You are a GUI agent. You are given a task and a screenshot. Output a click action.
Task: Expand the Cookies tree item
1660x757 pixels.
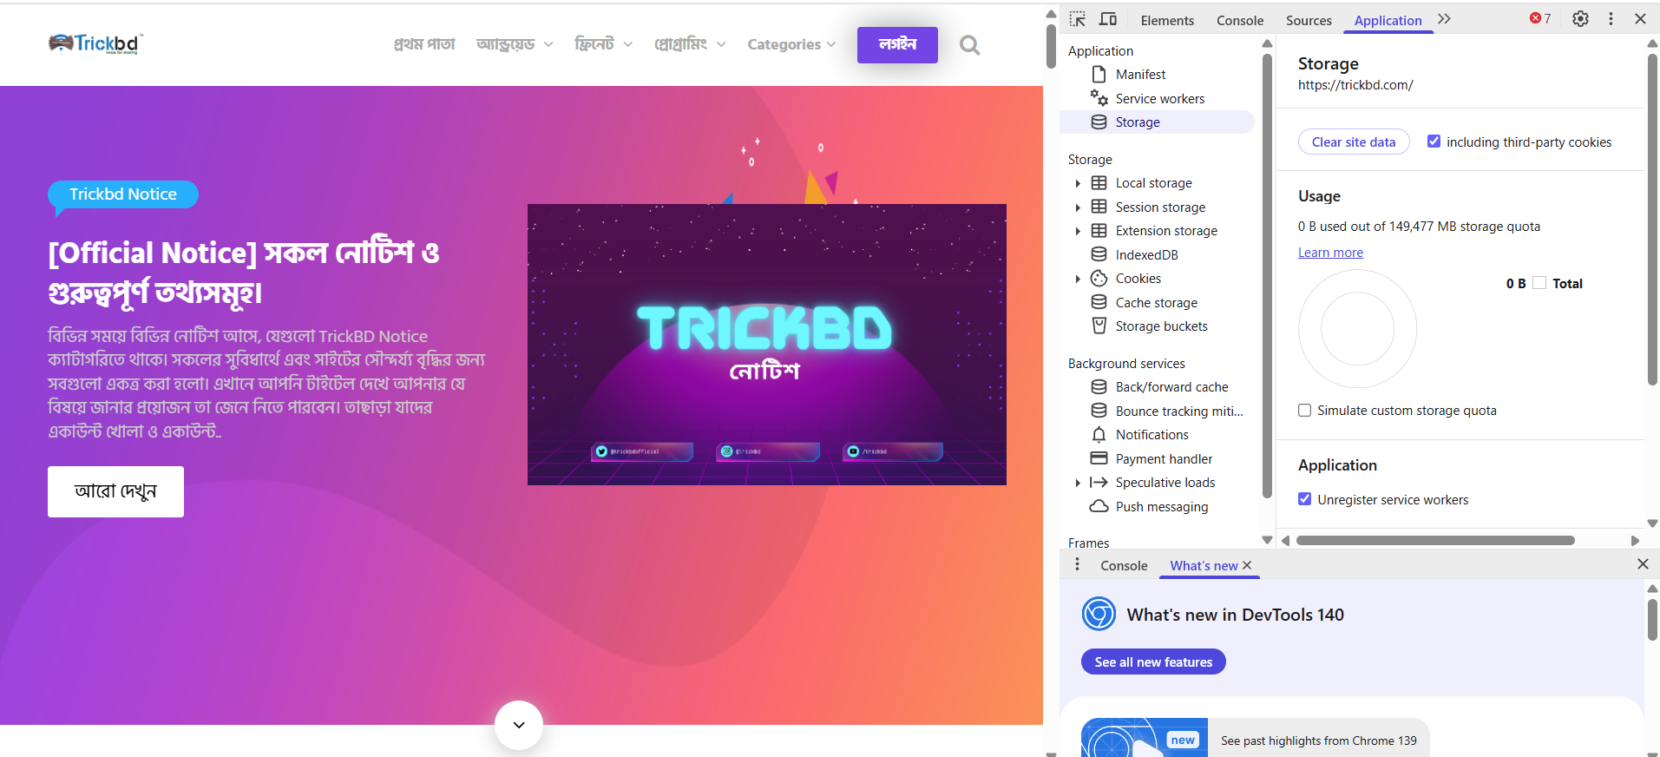(x=1078, y=279)
